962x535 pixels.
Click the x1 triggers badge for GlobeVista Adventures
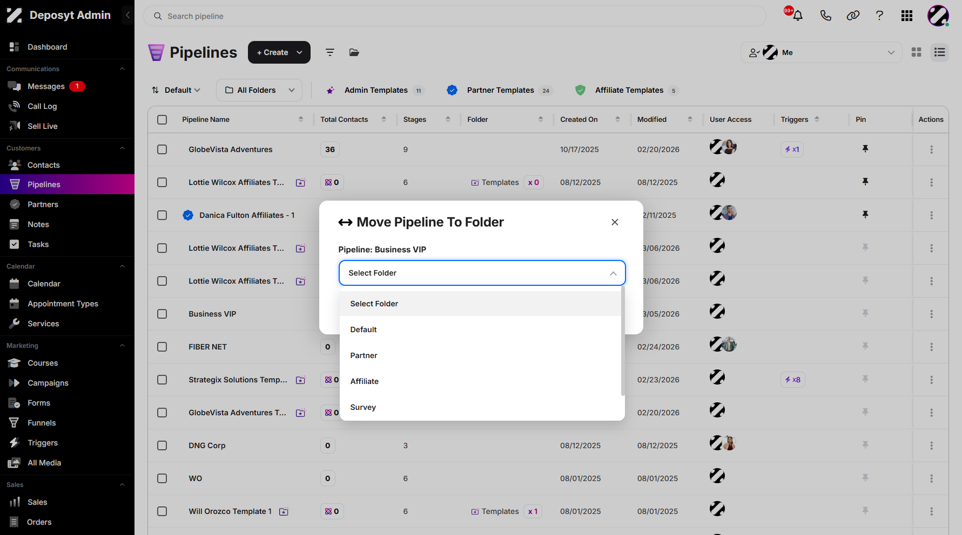[x=792, y=149]
